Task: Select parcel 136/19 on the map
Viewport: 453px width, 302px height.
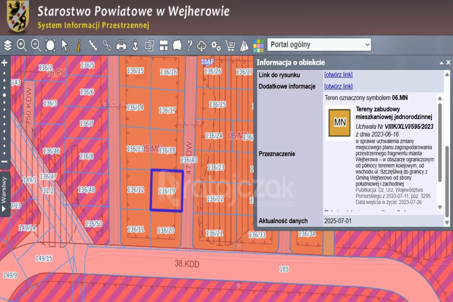Action: [x=166, y=191]
